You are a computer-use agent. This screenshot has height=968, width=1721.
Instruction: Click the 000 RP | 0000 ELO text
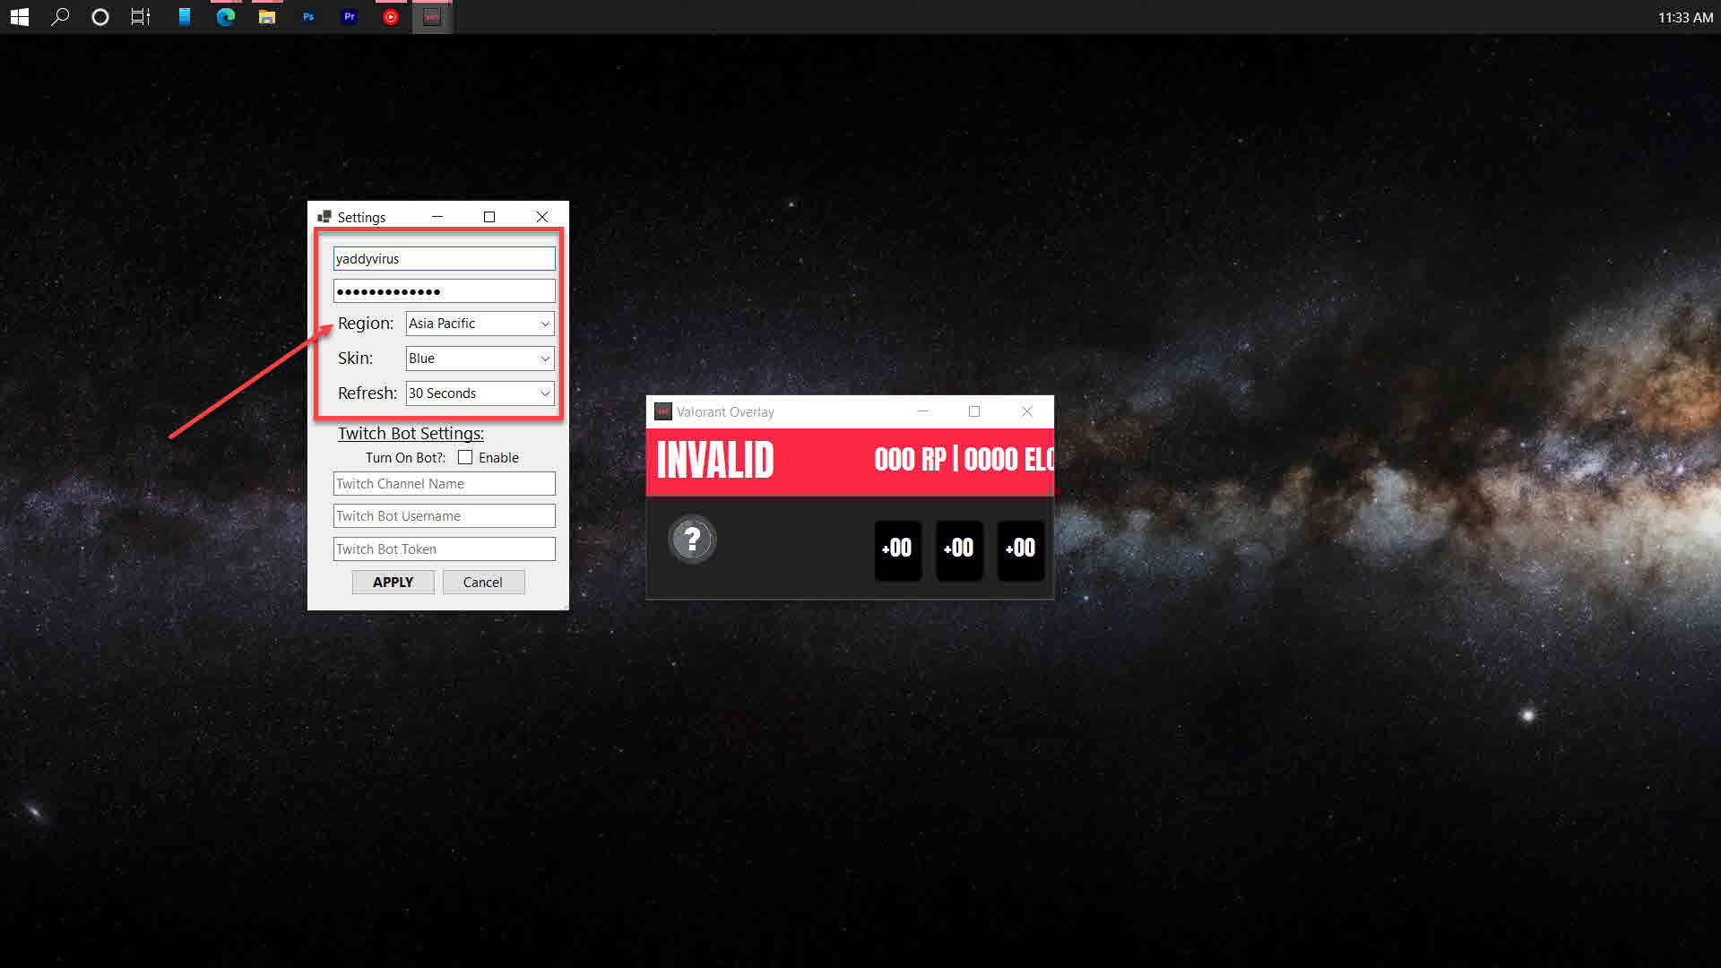click(964, 460)
